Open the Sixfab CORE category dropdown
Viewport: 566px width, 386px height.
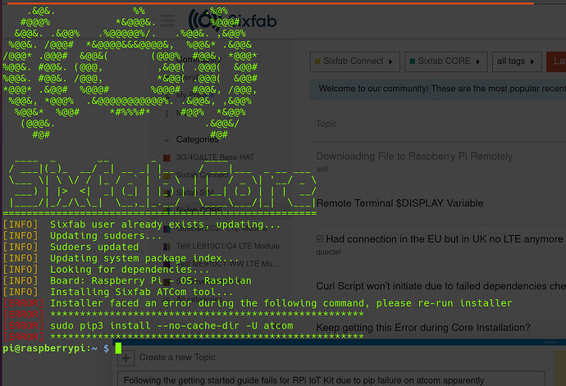(445, 61)
